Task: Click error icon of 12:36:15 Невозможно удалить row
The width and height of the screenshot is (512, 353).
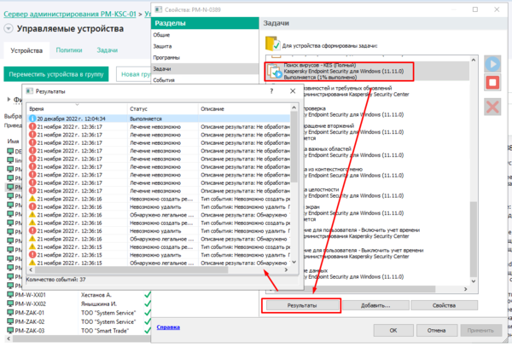Action: coord(32,255)
